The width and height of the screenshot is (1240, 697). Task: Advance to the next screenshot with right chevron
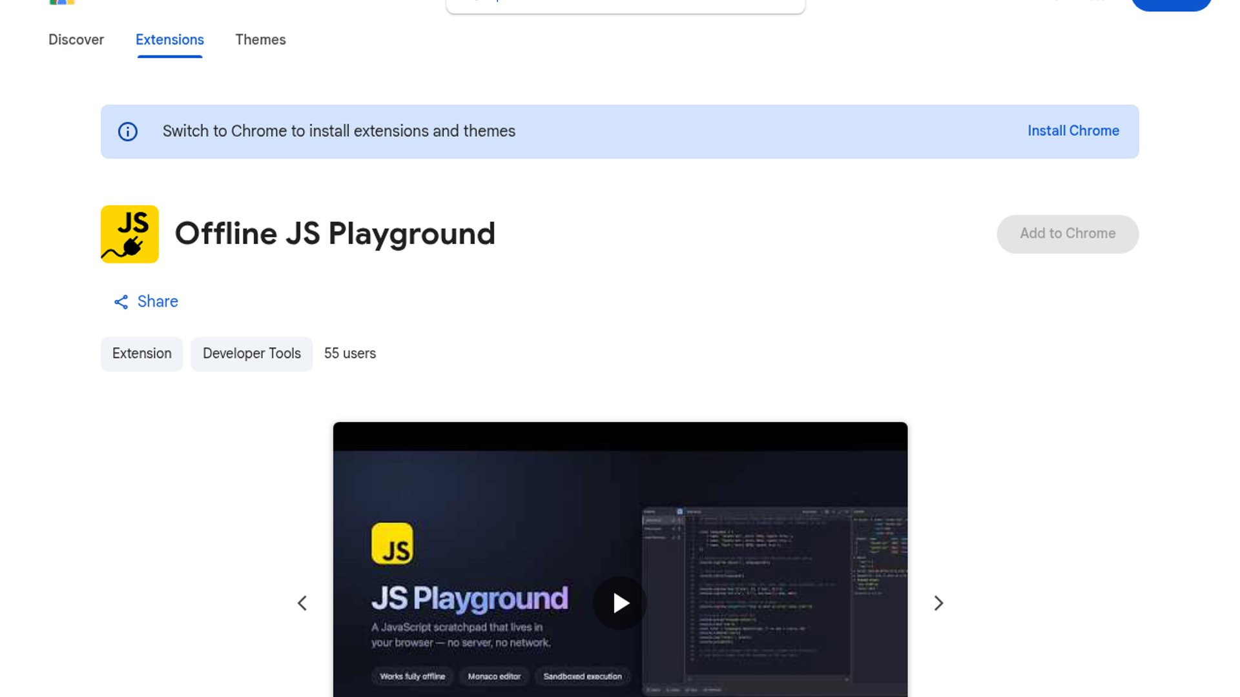click(x=938, y=603)
